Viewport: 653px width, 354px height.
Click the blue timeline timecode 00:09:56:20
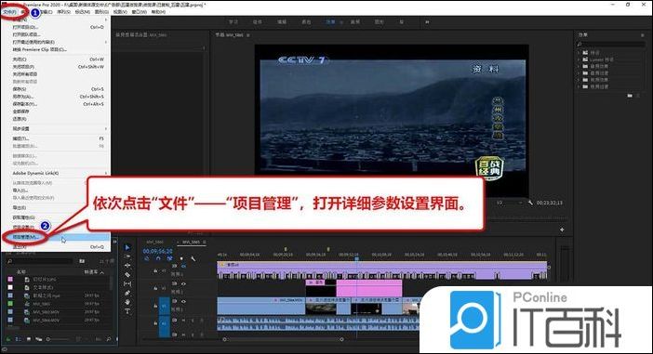point(157,251)
